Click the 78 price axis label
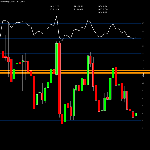This screenshot has width=150, height=150. click(142, 121)
